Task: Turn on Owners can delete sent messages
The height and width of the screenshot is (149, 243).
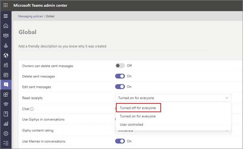Action: pyautogui.click(x=120, y=66)
